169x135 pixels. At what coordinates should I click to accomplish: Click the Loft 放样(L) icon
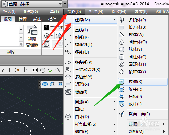[122, 104]
